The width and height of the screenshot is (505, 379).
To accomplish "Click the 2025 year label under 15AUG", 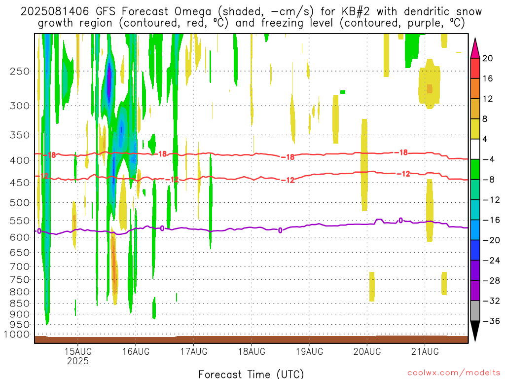I will [x=78, y=361].
